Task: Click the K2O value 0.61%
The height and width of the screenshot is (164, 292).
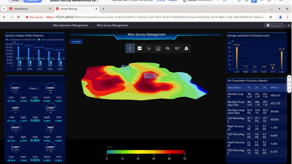Action: pos(35,160)
